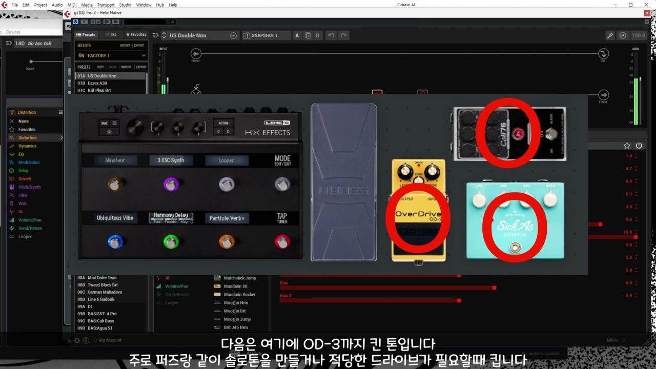
Task: Switch to the Favorites tab
Action: click(136, 34)
